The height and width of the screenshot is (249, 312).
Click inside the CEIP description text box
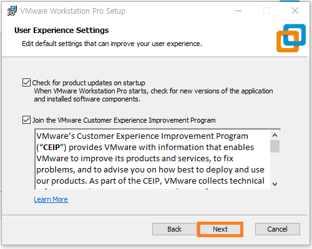pos(152,159)
